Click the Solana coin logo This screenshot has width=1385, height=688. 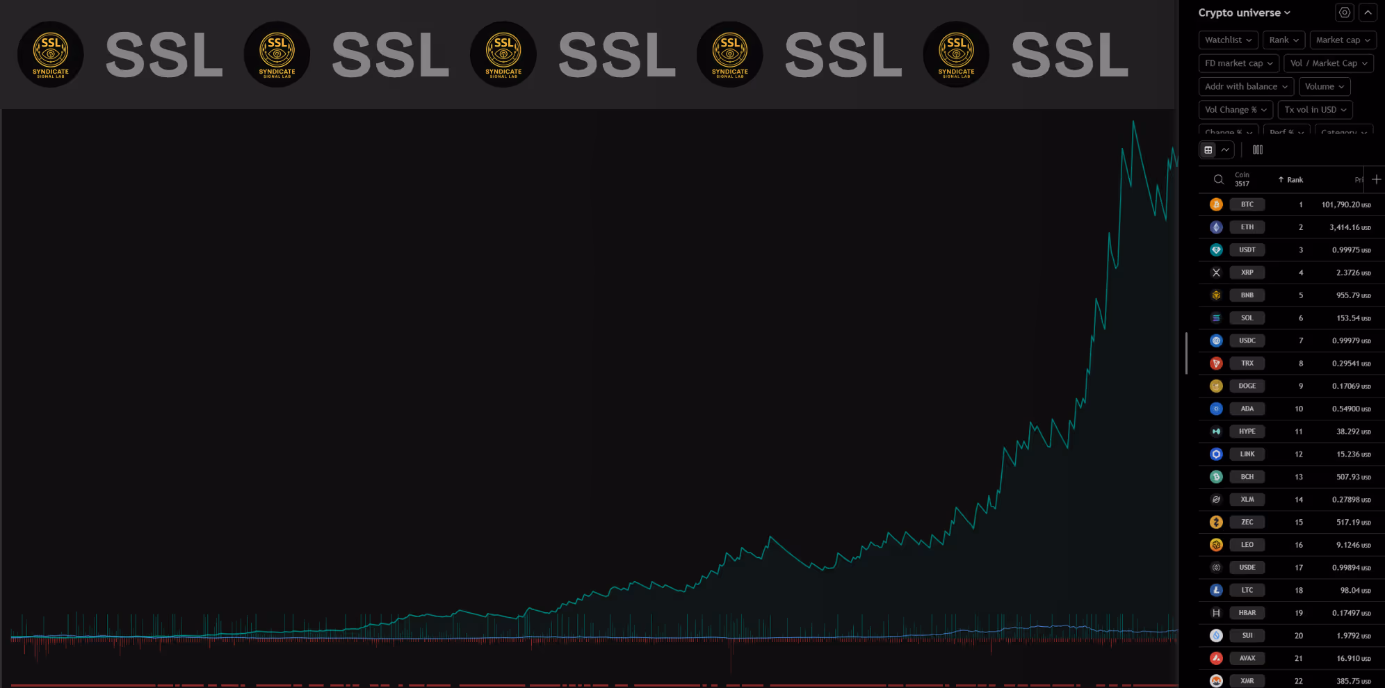tap(1215, 318)
